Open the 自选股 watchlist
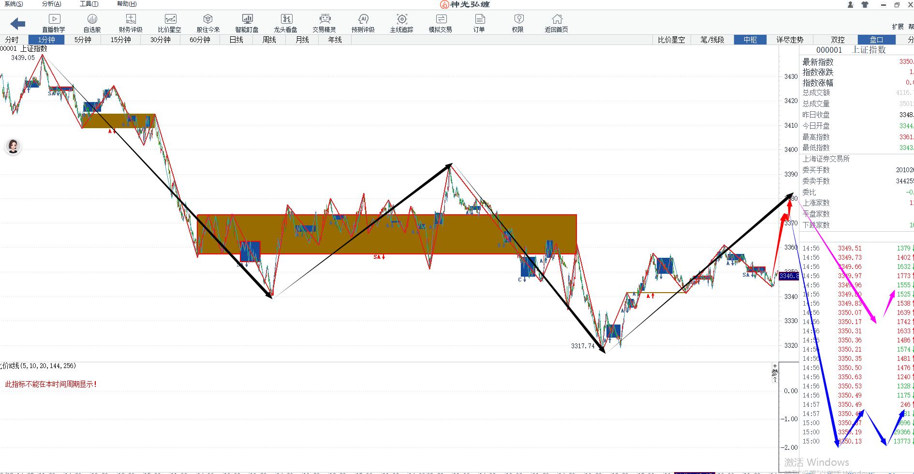This screenshot has width=914, height=474. click(x=92, y=23)
